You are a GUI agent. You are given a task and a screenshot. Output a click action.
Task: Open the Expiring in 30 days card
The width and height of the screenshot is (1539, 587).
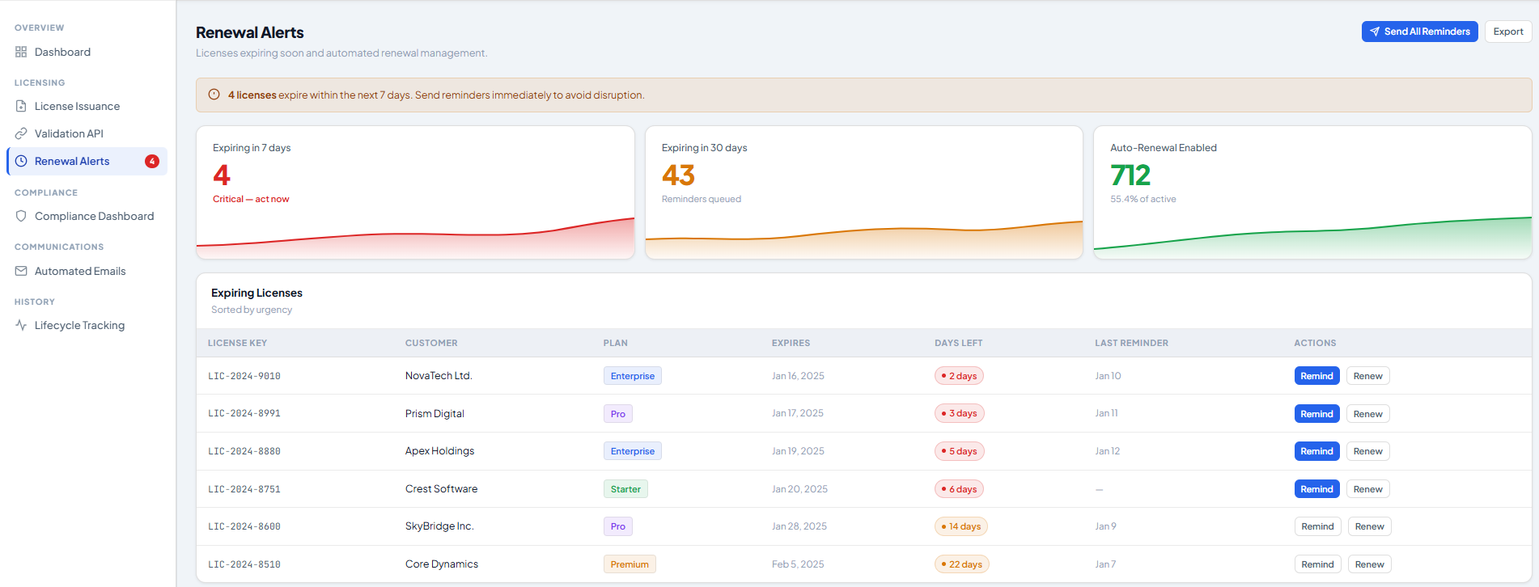click(x=863, y=192)
